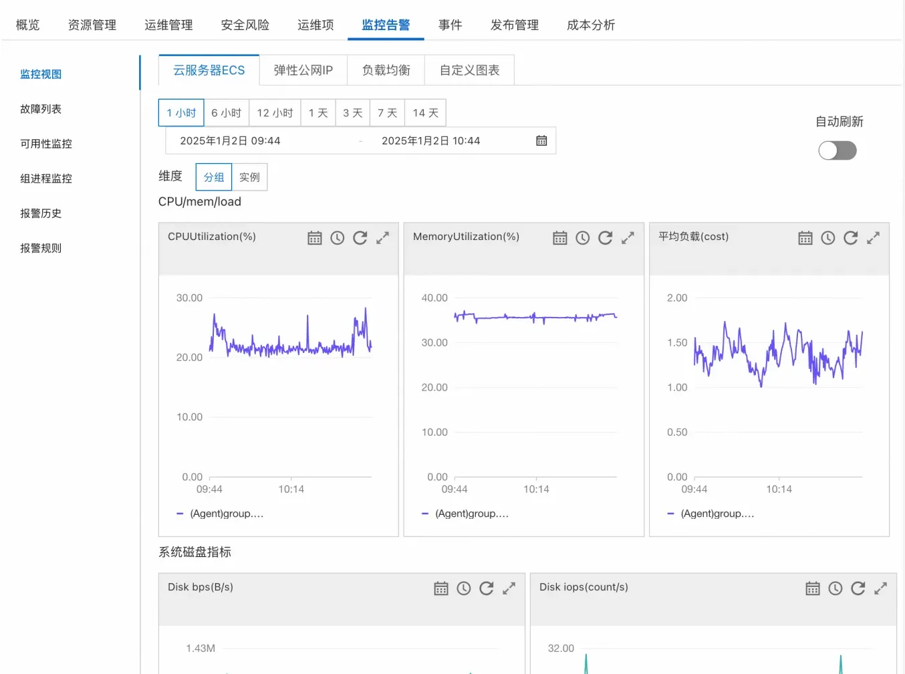Refresh the CPUUtilization chart
The height and width of the screenshot is (674, 905).
(360, 238)
